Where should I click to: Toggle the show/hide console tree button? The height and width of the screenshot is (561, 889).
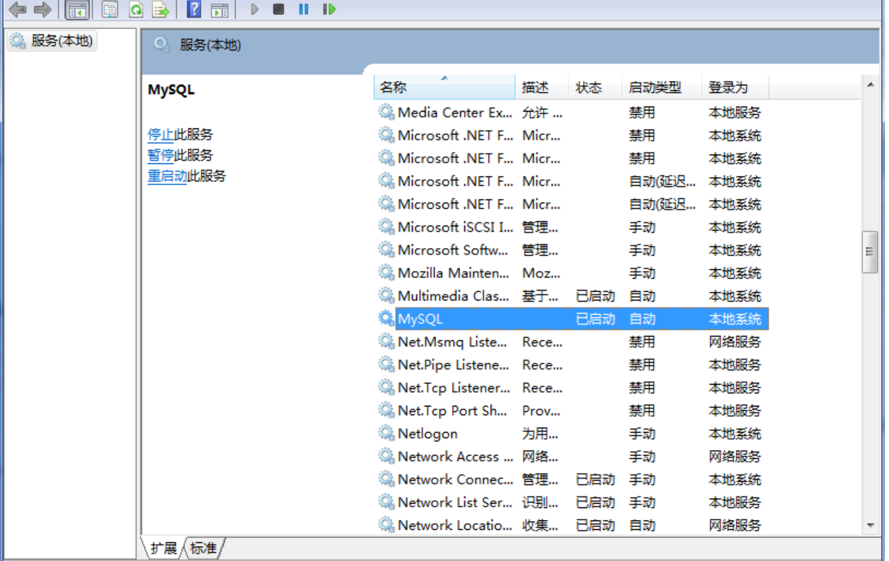(77, 10)
